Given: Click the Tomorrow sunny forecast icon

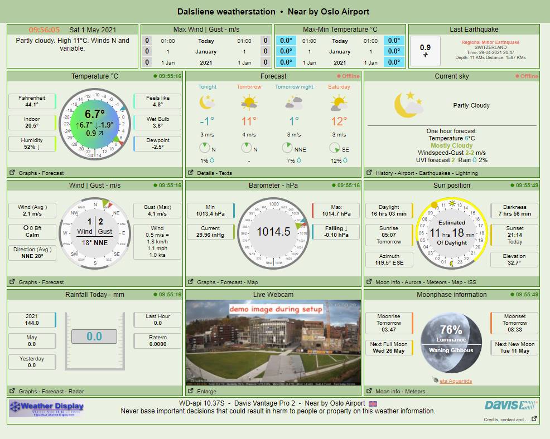Looking at the screenshot, I should pos(249,103).
